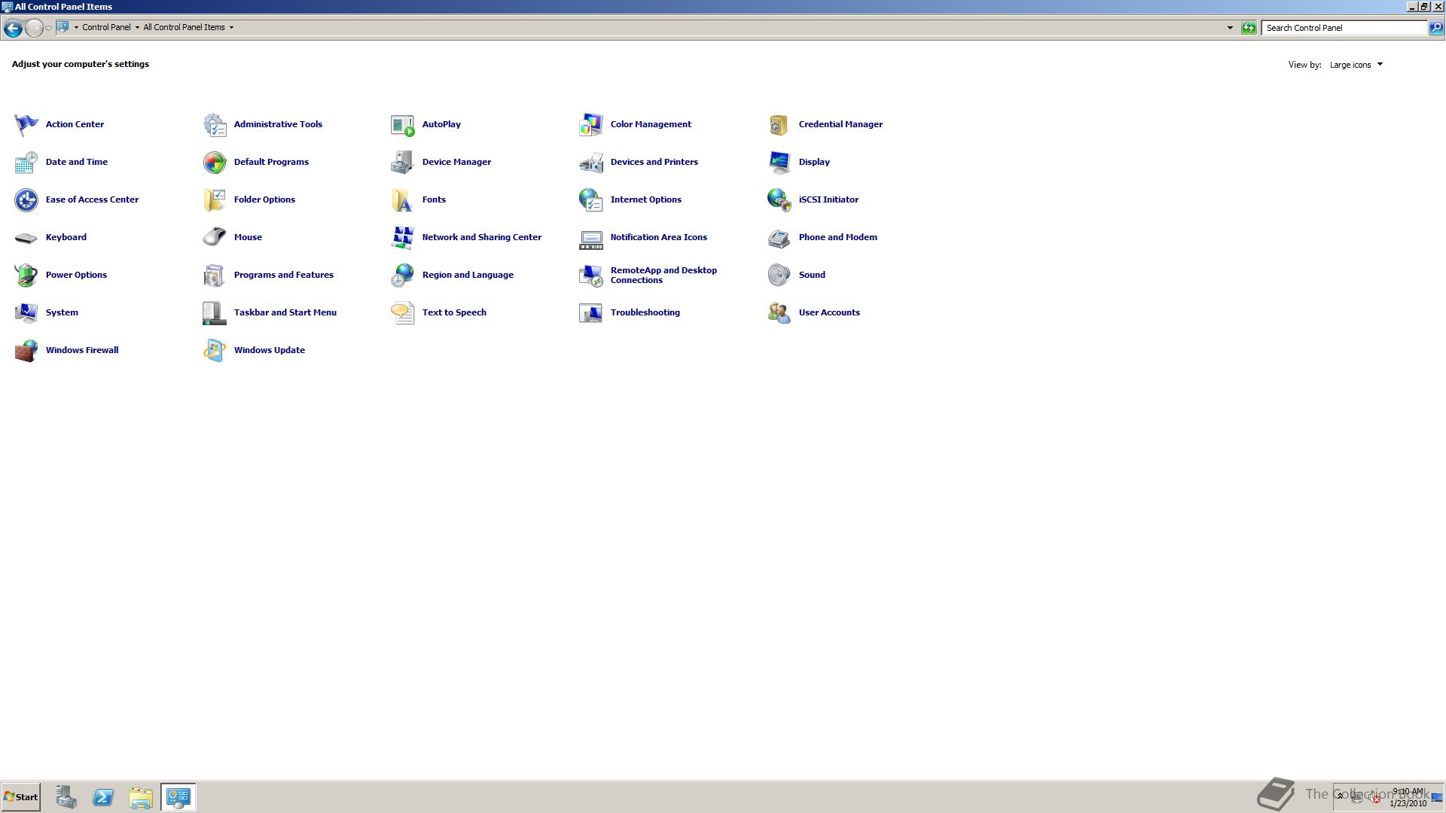Refresh the Control Panel view
Image resolution: width=1446 pixels, height=813 pixels.
pos(1249,28)
